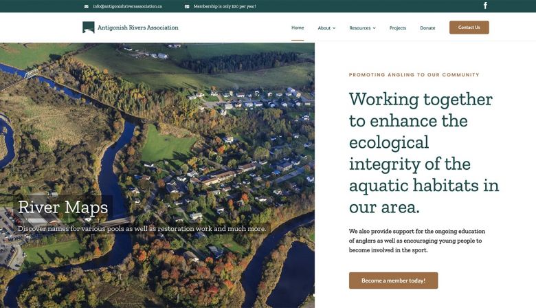Navigate to the Projects page
This screenshot has width=536, height=308.
(x=398, y=28)
